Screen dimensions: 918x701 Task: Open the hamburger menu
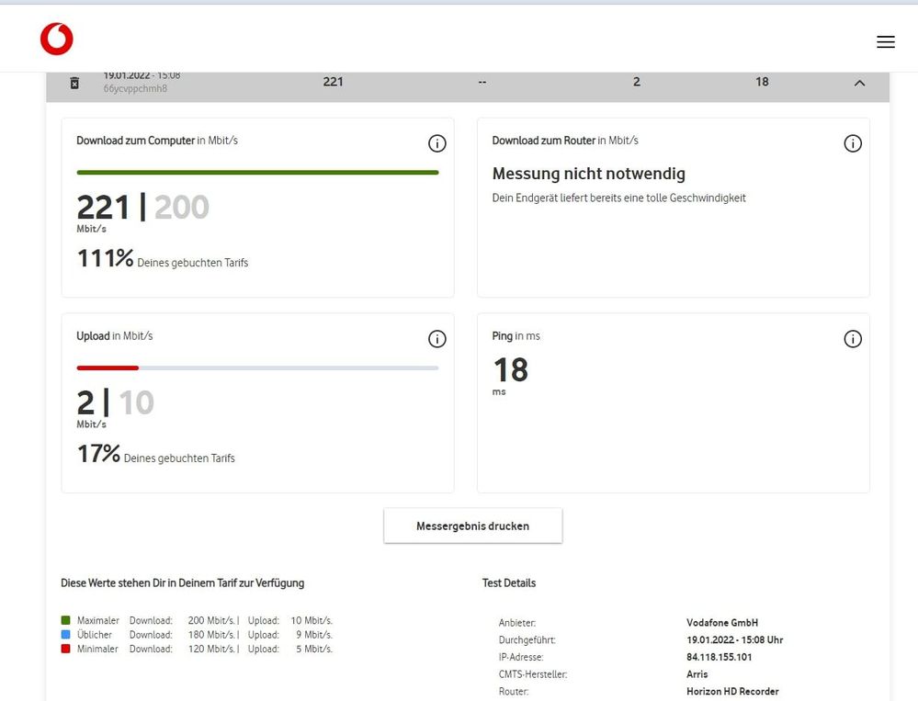click(885, 41)
